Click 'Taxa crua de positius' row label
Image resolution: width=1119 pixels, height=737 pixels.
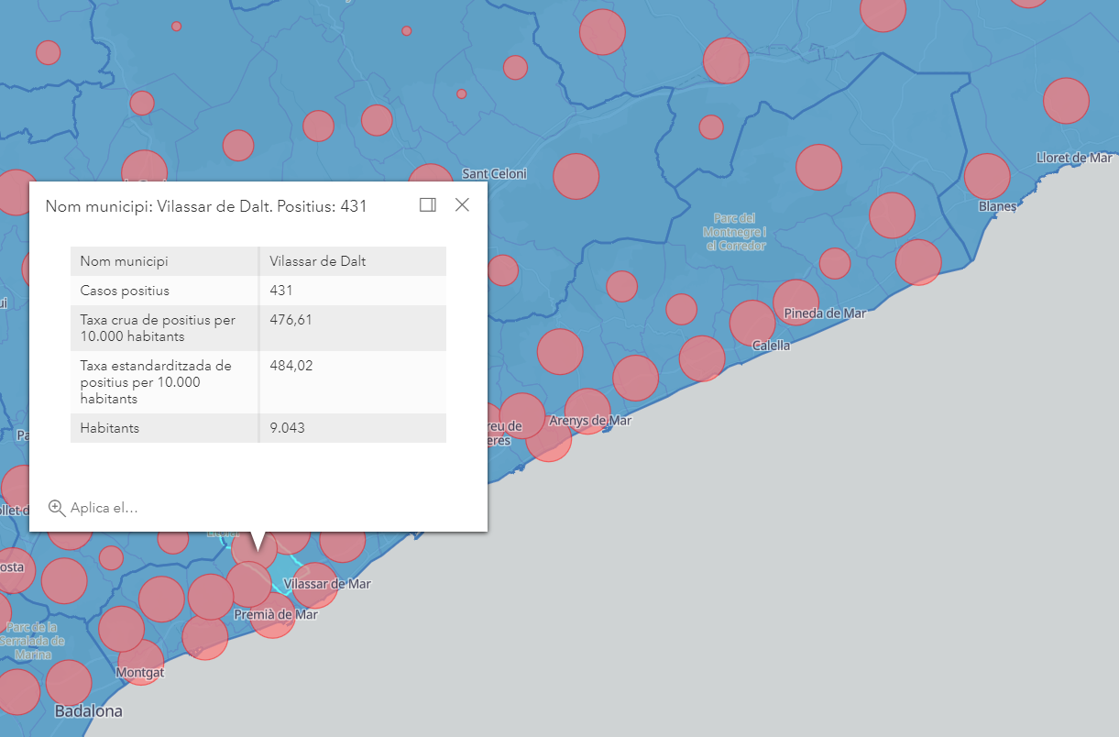[158, 328]
